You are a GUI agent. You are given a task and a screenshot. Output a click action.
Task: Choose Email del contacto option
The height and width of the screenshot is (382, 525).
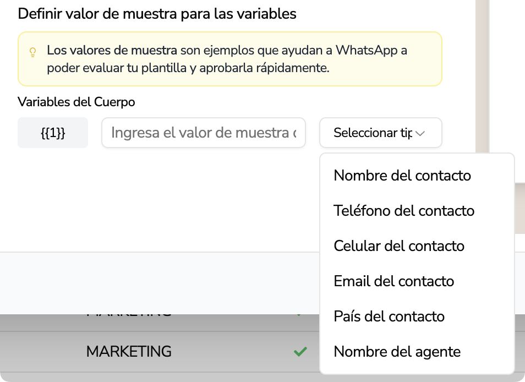tap(417, 281)
